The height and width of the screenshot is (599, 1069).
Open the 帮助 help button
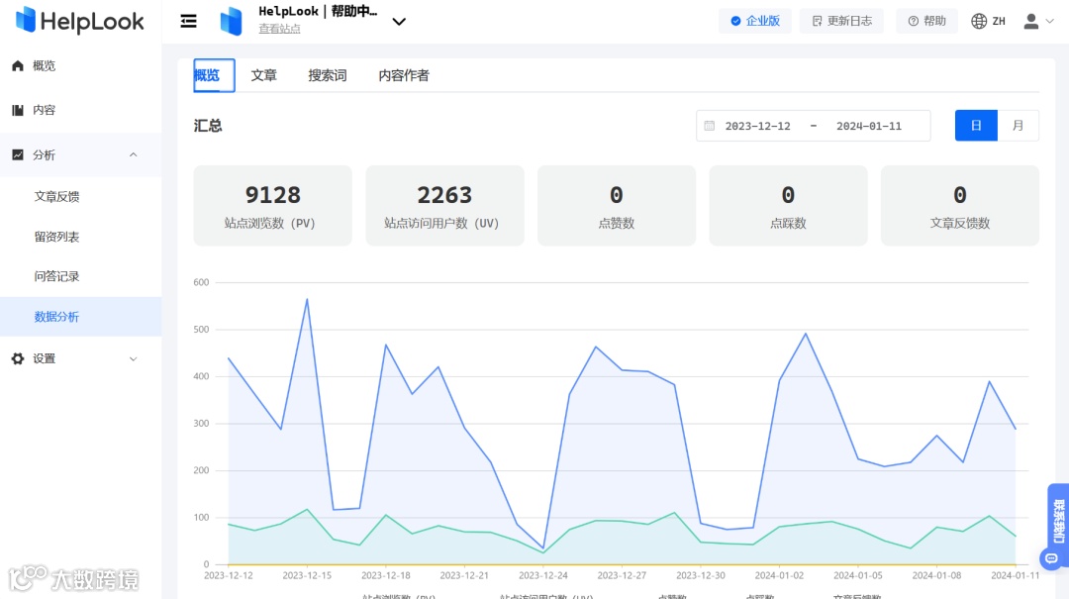click(x=927, y=21)
